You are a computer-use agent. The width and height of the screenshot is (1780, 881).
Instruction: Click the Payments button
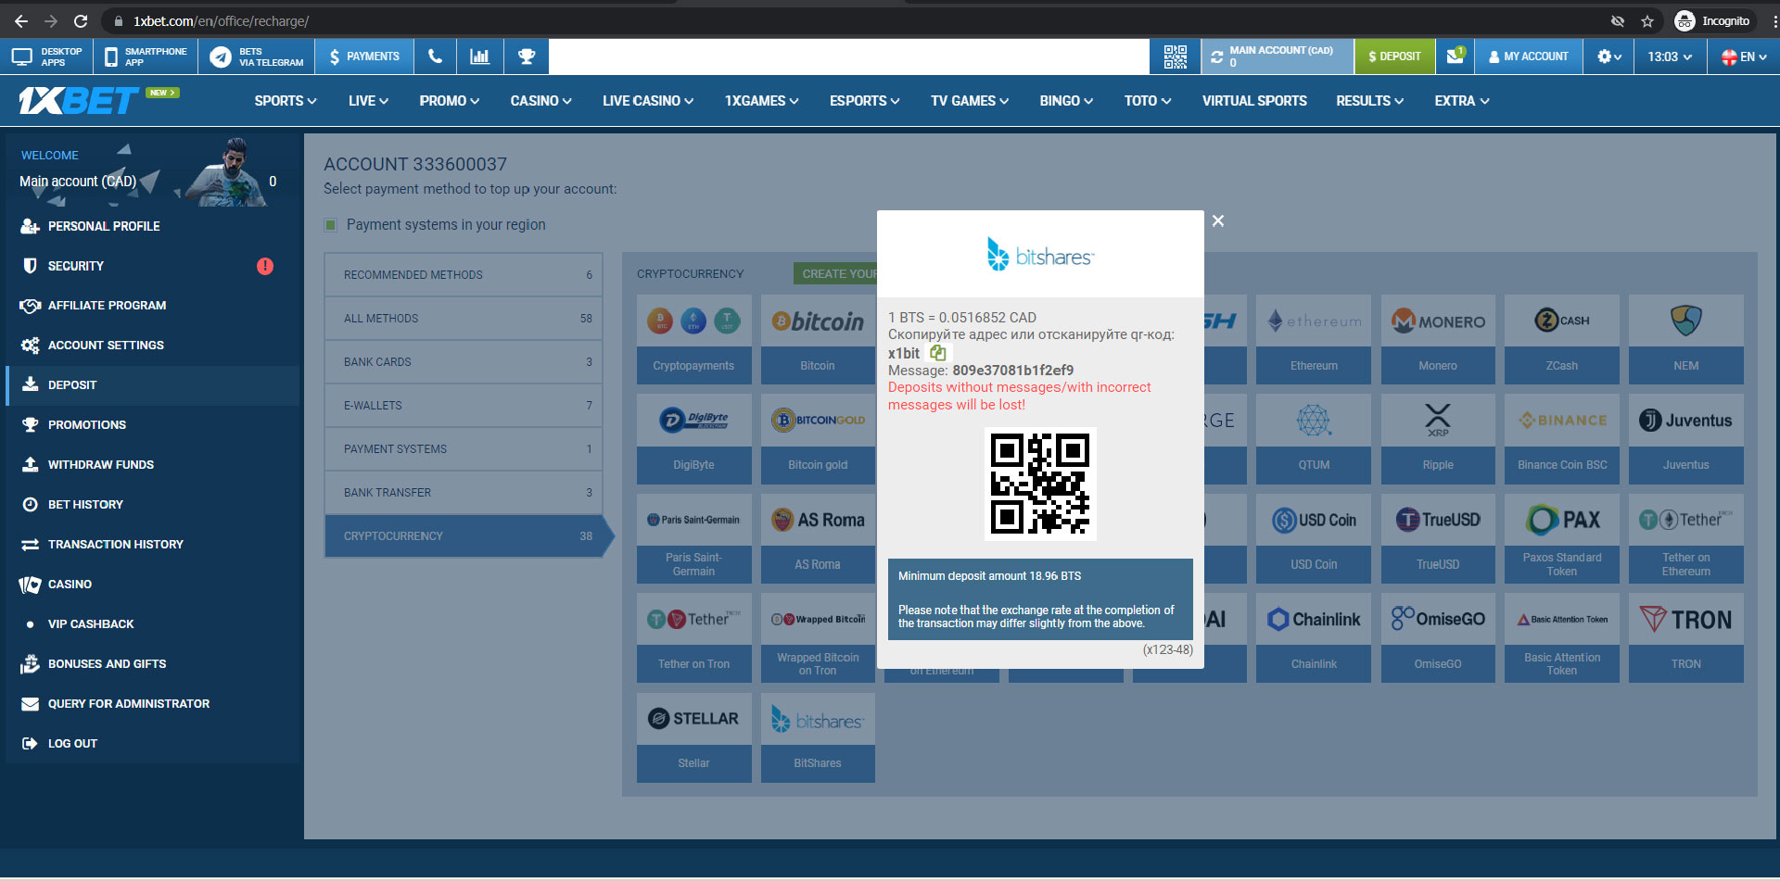(x=364, y=57)
